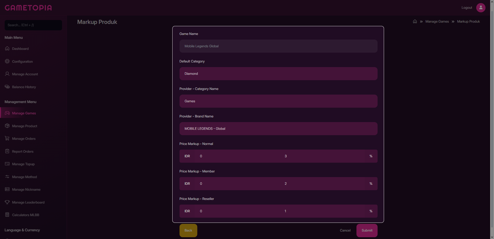Click the Manage Games controller icon
The width and height of the screenshot is (494, 239).
(x=7, y=113)
